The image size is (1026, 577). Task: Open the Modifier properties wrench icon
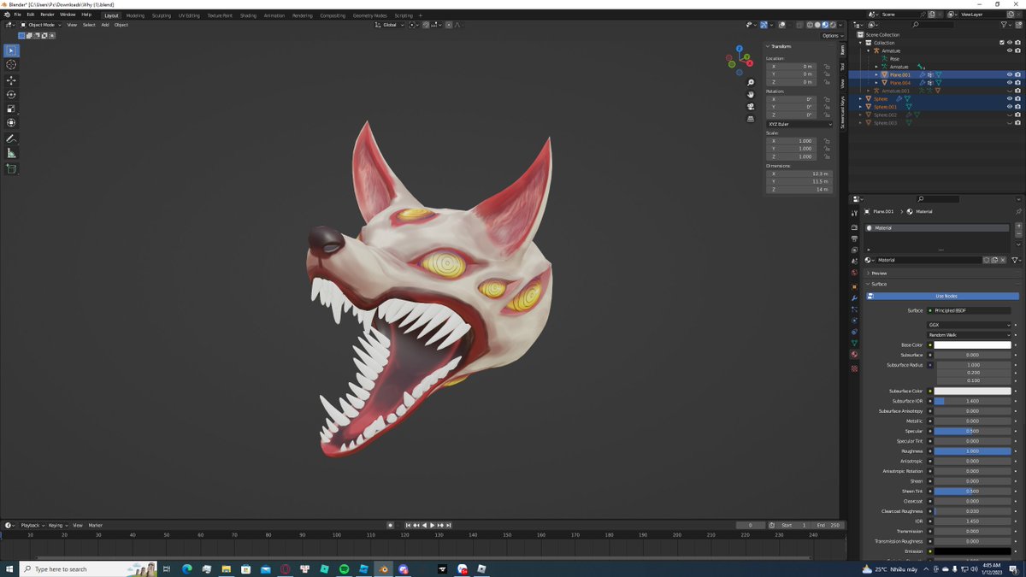pyautogui.click(x=854, y=297)
